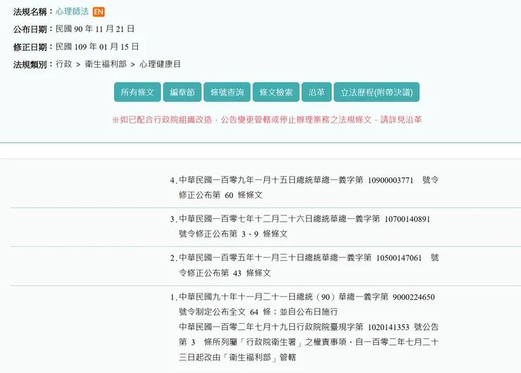Click the 公布日期 value 民國 90 年

pyautogui.click(x=95, y=30)
